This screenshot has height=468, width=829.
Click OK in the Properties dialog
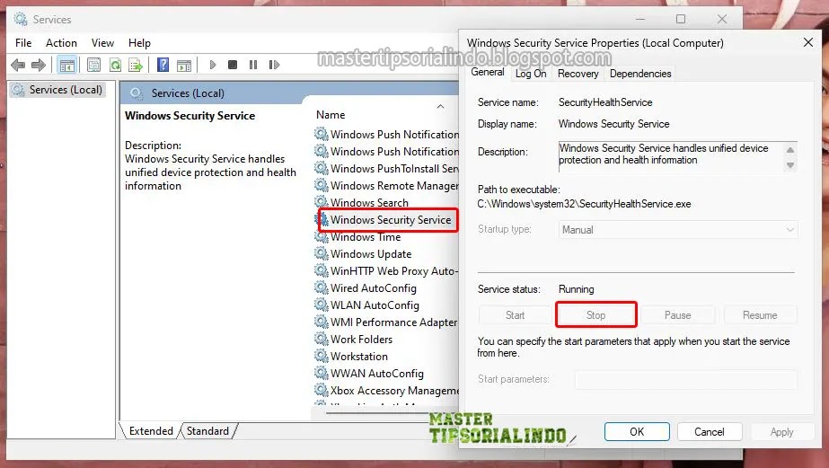click(x=637, y=431)
